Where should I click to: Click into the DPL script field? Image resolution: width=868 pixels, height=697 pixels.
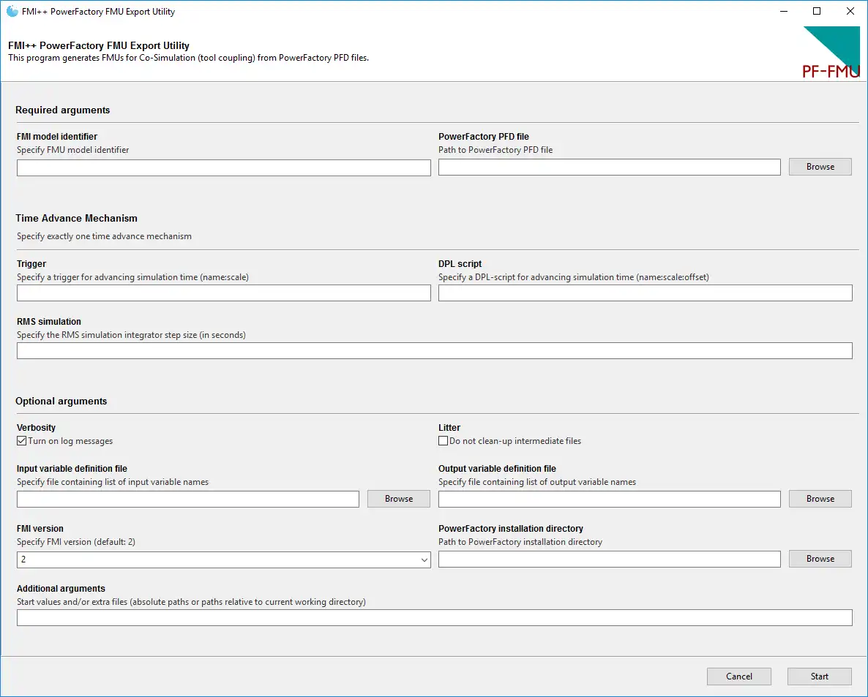pos(646,293)
